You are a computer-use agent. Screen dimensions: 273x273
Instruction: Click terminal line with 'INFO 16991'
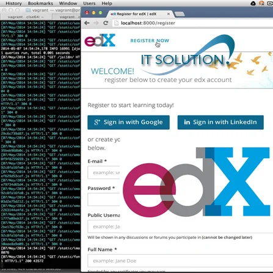40,49
